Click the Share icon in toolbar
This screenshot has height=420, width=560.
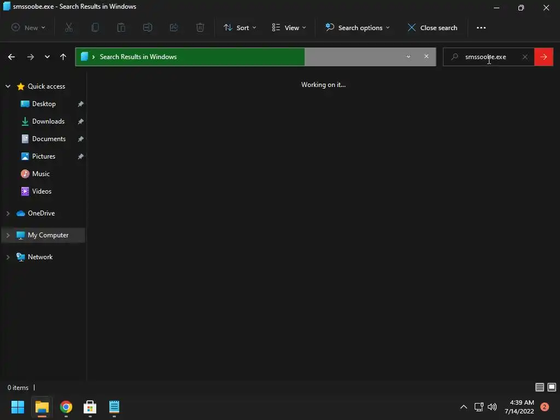173,27
